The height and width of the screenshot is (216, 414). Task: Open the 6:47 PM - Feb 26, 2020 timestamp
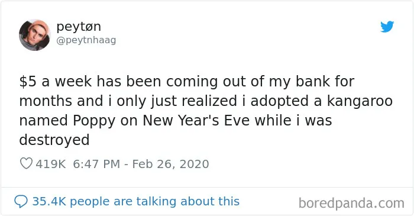(x=141, y=164)
